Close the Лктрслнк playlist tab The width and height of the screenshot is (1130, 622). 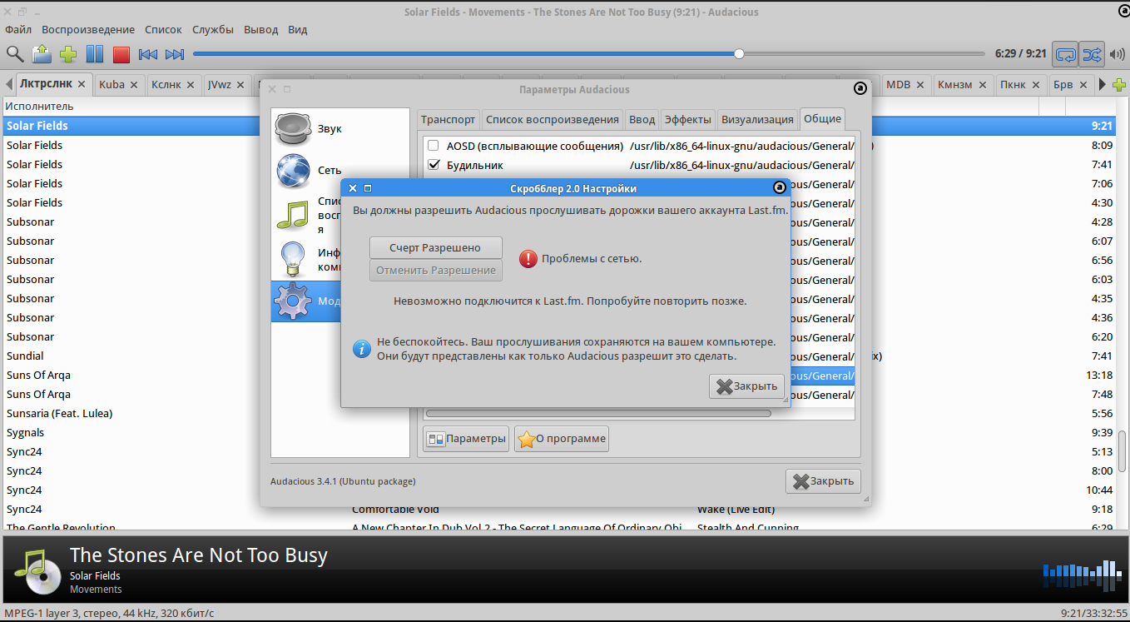coord(83,84)
